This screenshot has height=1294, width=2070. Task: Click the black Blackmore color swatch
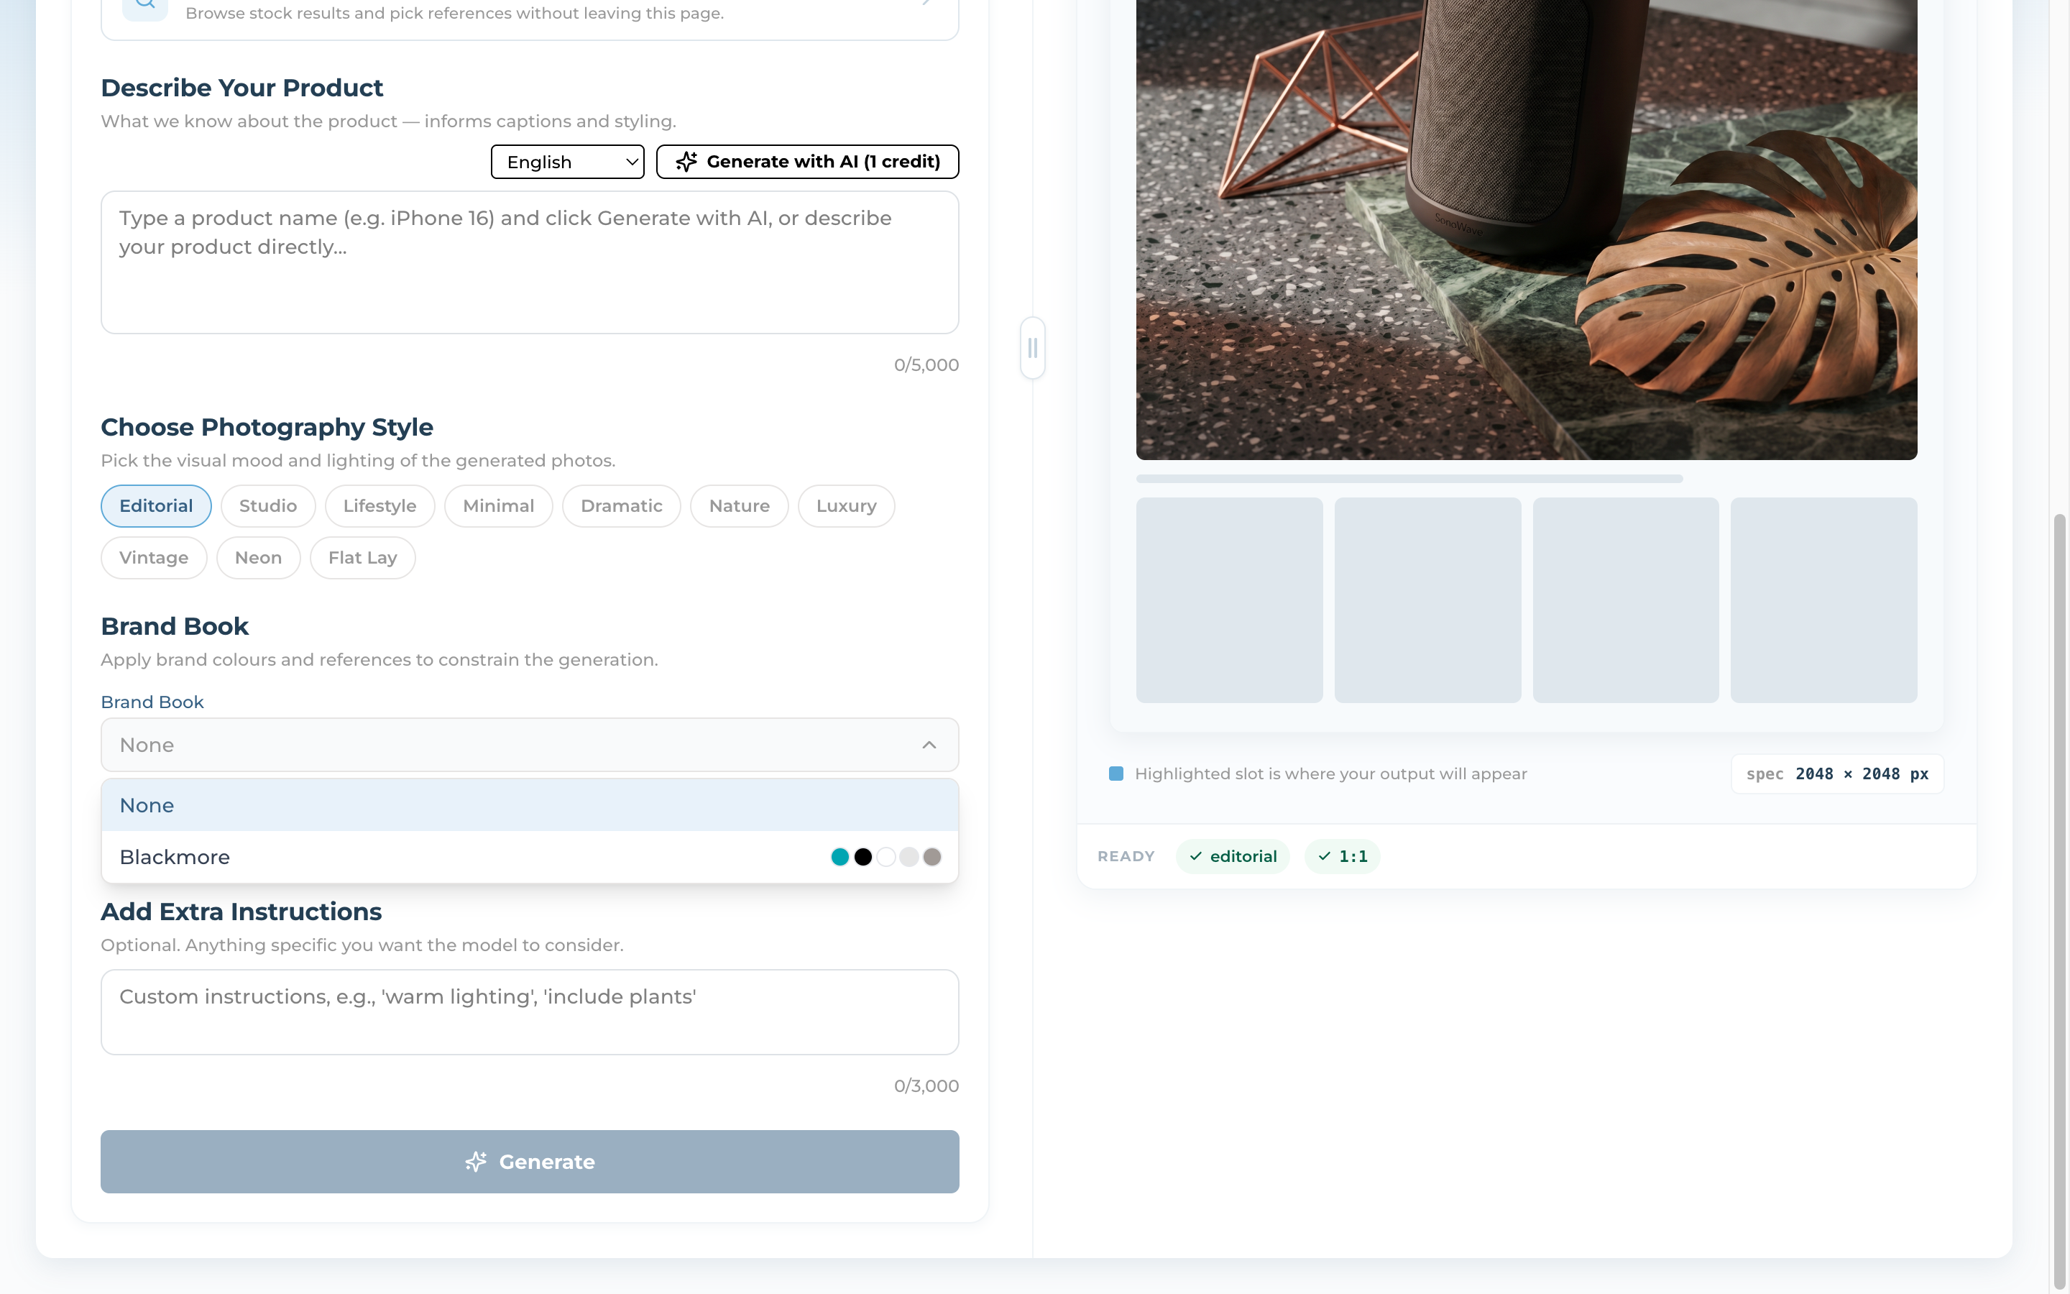click(x=863, y=857)
